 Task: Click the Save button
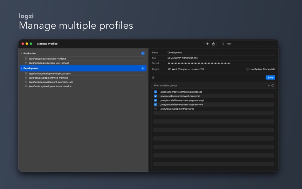point(270,77)
